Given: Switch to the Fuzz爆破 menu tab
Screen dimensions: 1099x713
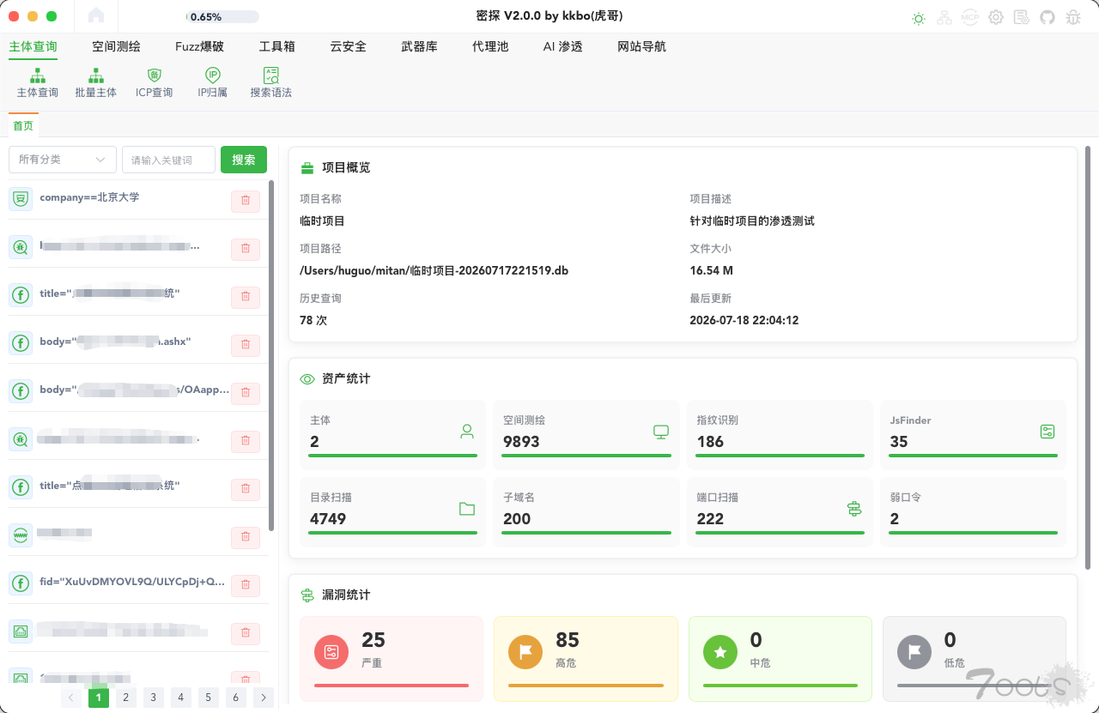Looking at the screenshot, I should (199, 46).
